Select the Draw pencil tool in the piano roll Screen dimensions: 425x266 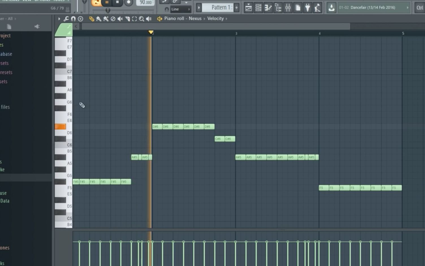(91, 18)
